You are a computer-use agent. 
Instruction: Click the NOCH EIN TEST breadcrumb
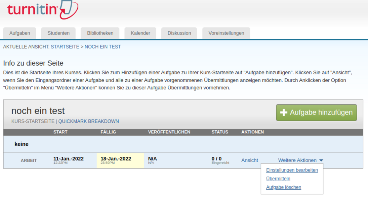[x=103, y=47]
